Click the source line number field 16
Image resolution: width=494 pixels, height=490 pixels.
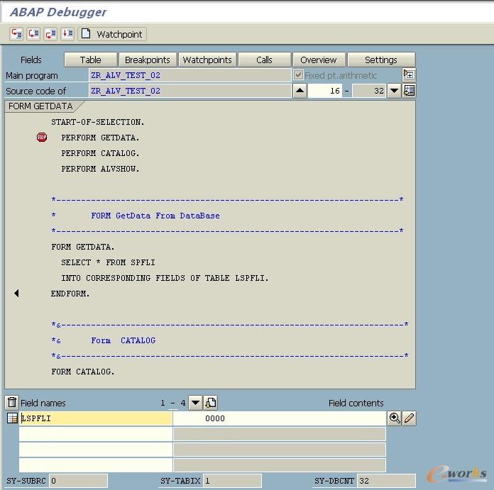326,91
